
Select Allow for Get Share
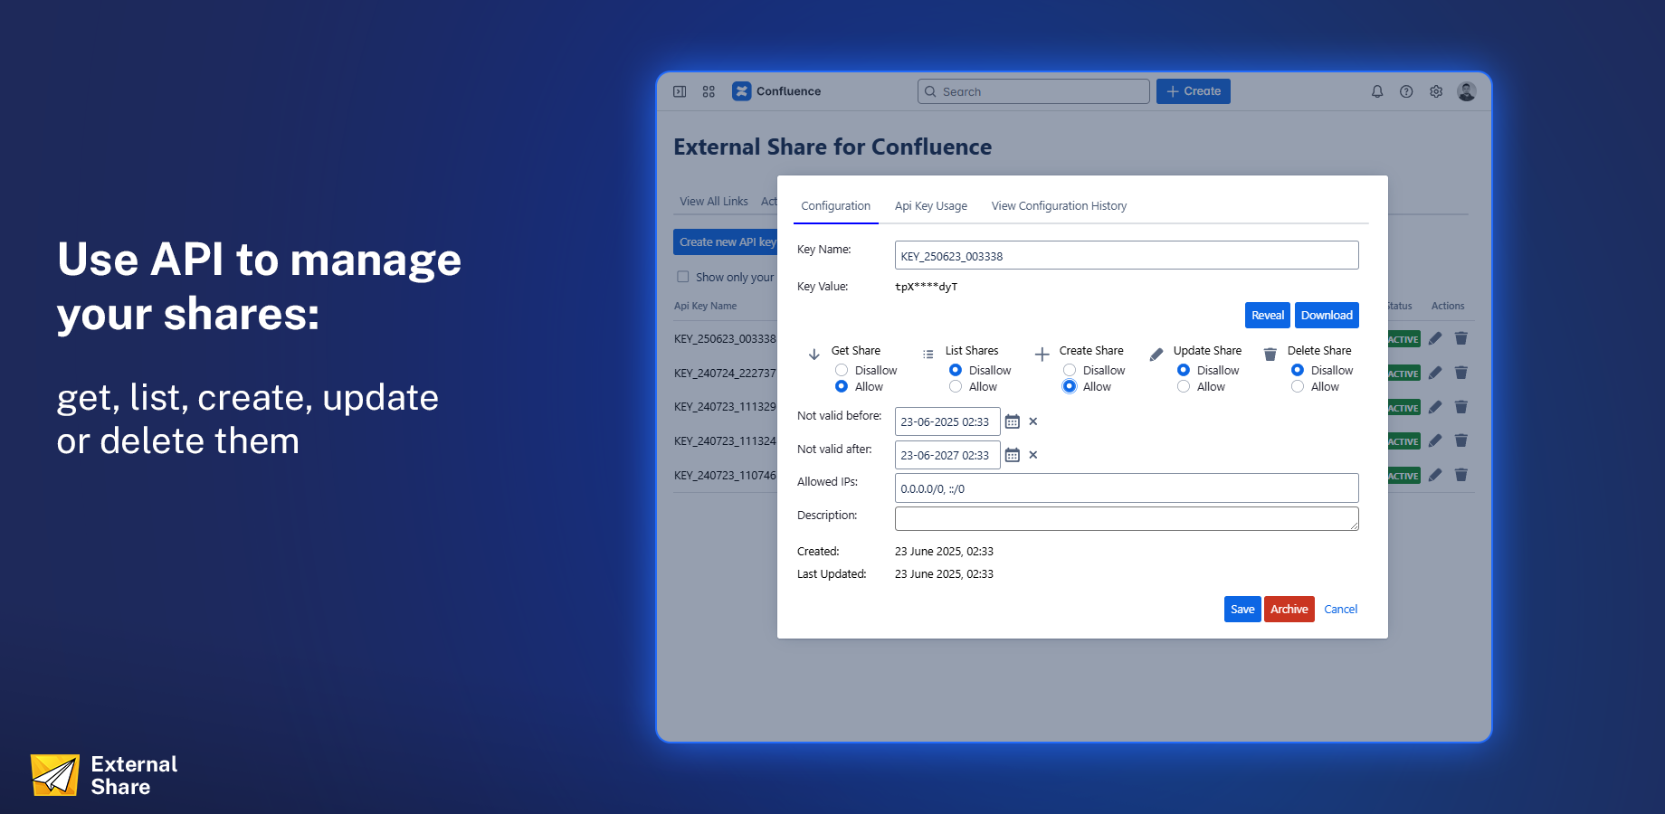[x=842, y=386]
